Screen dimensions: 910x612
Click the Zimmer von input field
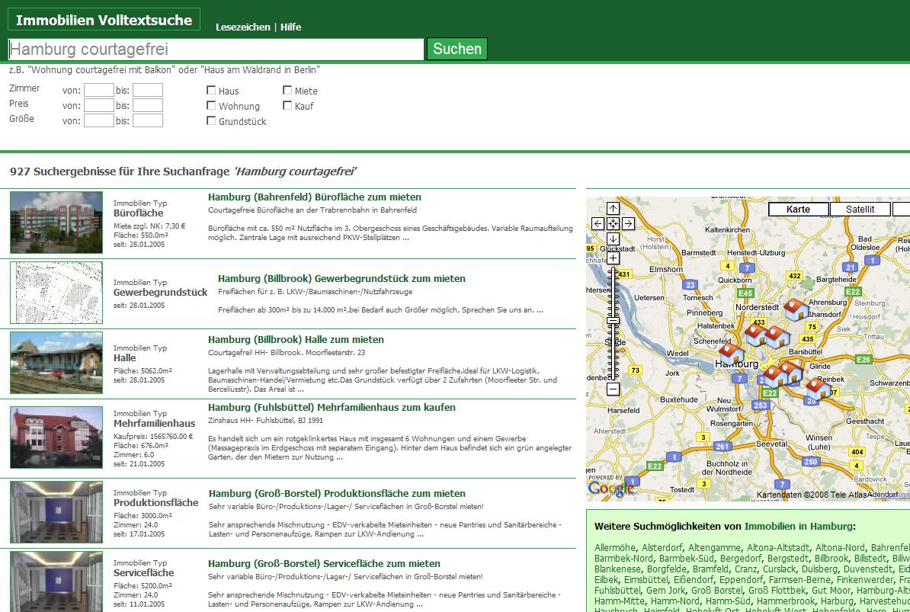coord(98,90)
